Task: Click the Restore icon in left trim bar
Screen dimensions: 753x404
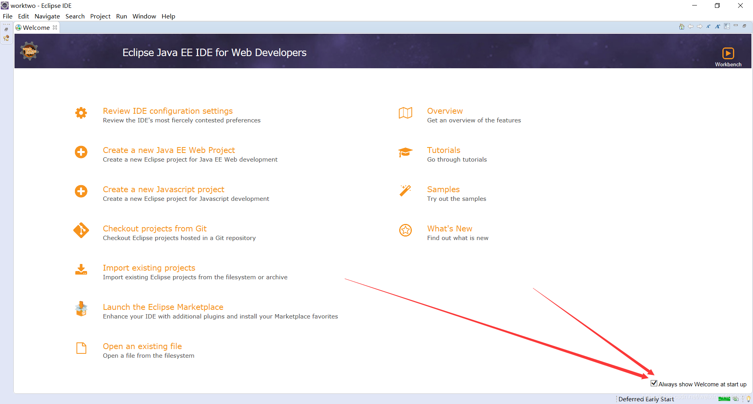Action: 6,29
